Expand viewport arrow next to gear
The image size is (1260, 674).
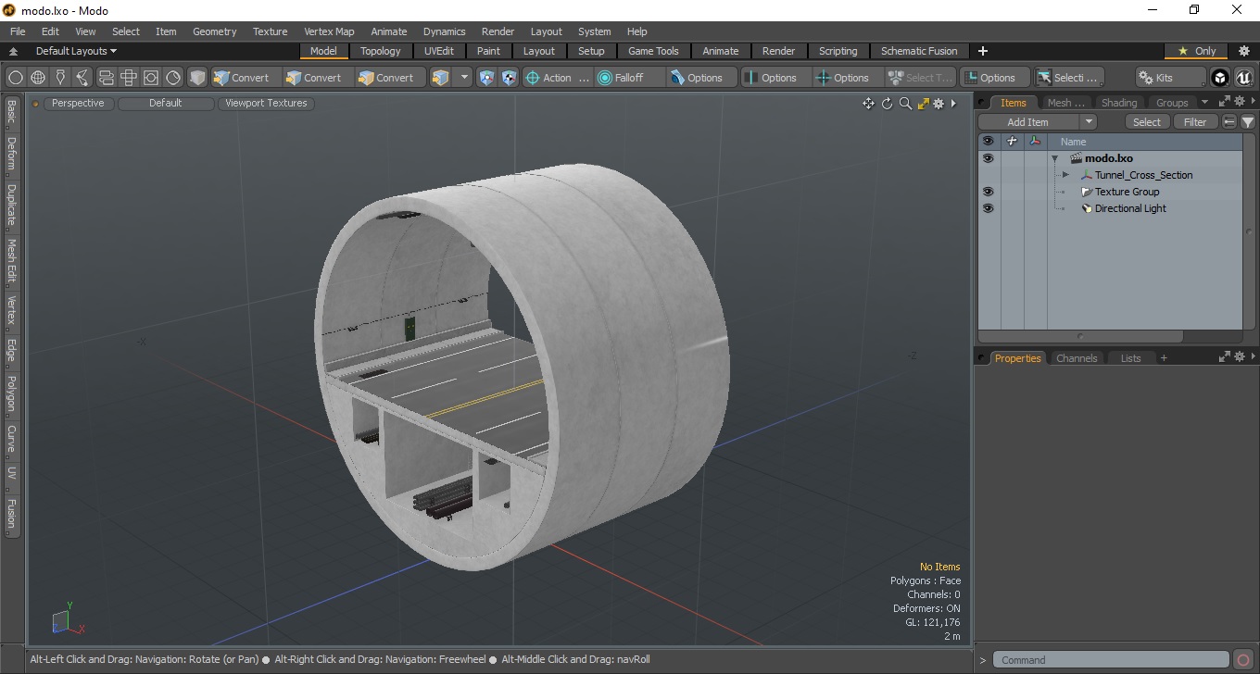(953, 104)
